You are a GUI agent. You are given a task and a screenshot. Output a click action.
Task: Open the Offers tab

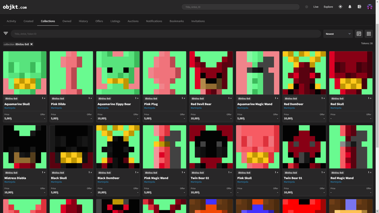click(x=99, y=21)
